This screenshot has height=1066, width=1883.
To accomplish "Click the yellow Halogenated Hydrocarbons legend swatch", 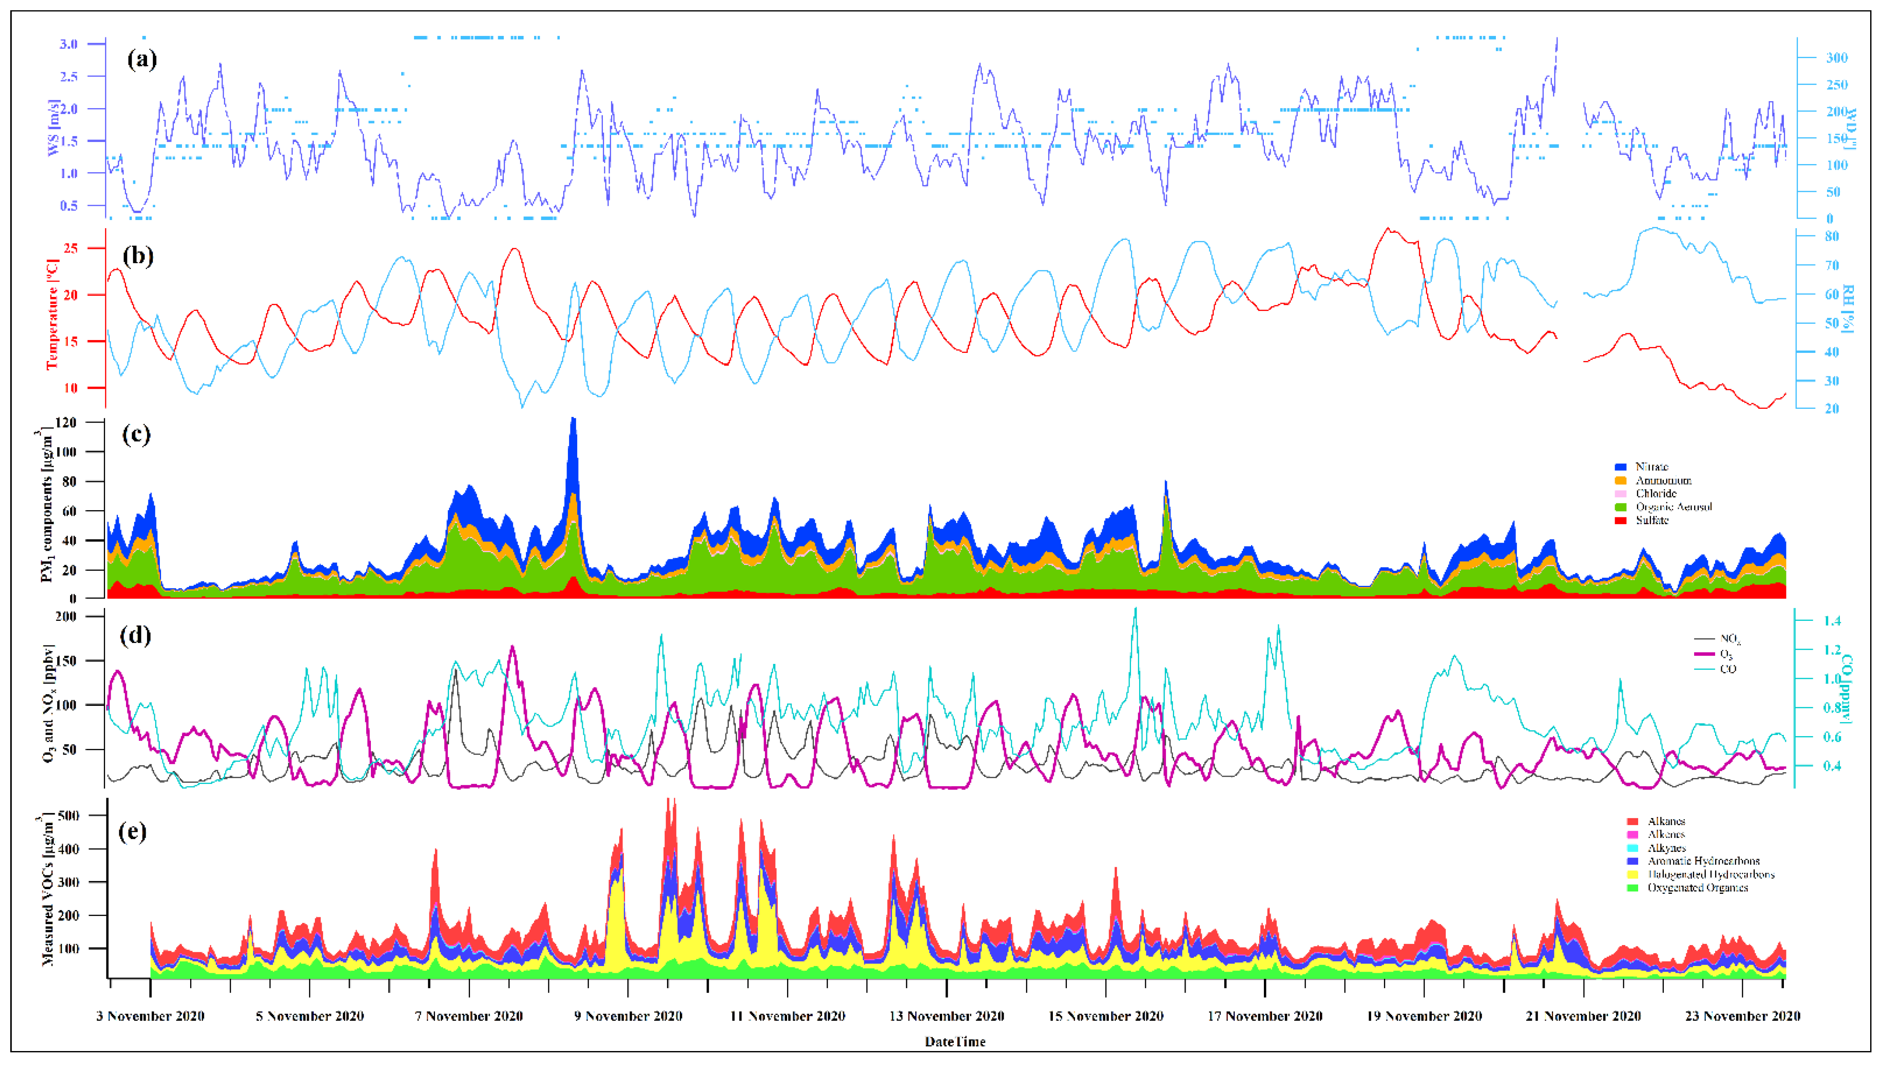I will pos(1632,874).
